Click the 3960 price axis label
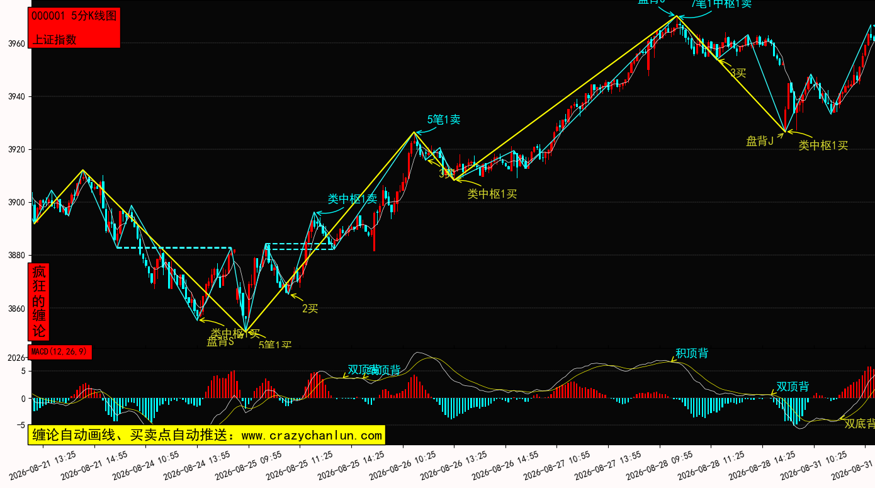The height and width of the screenshot is (488, 875). [16, 43]
